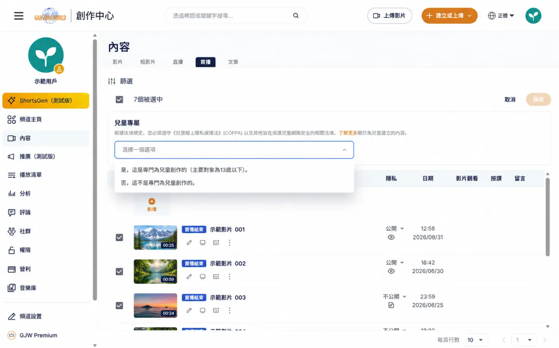
Task: Open GJW Premium in sidebar
Action: click(x=46, y=335)
